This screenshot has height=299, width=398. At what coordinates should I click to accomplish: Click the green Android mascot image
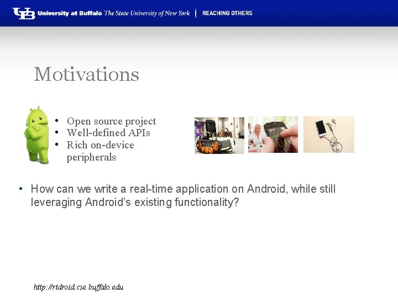tap(37, 135)
